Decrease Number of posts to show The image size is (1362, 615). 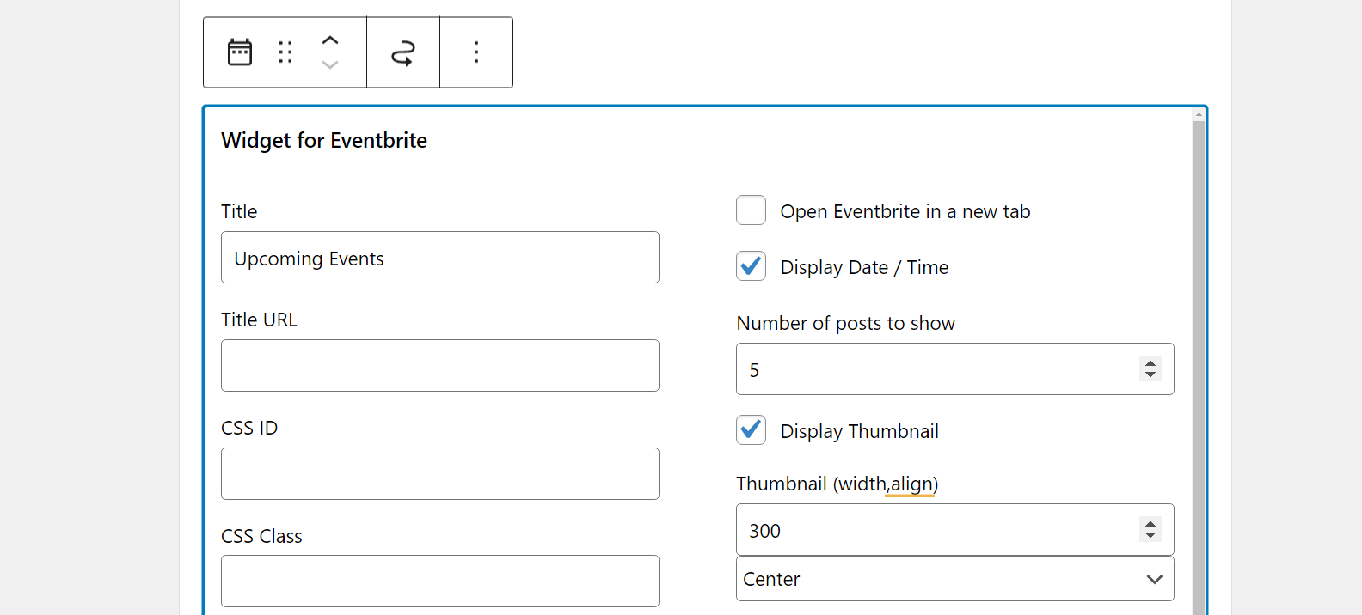(x=1150, y=374)
